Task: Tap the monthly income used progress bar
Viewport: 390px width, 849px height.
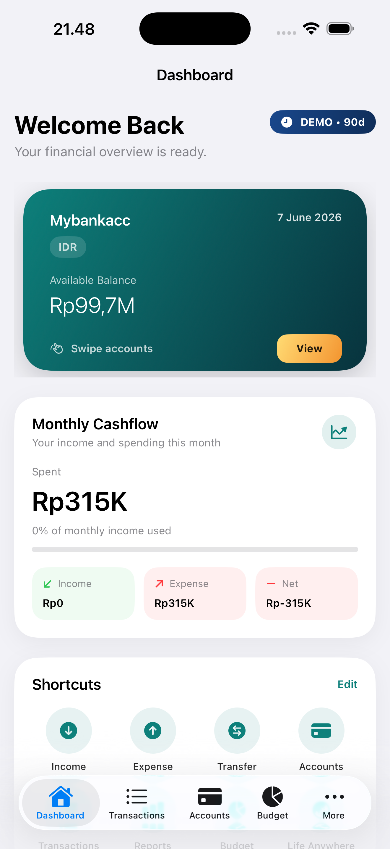Action: [x=195, y=549]
